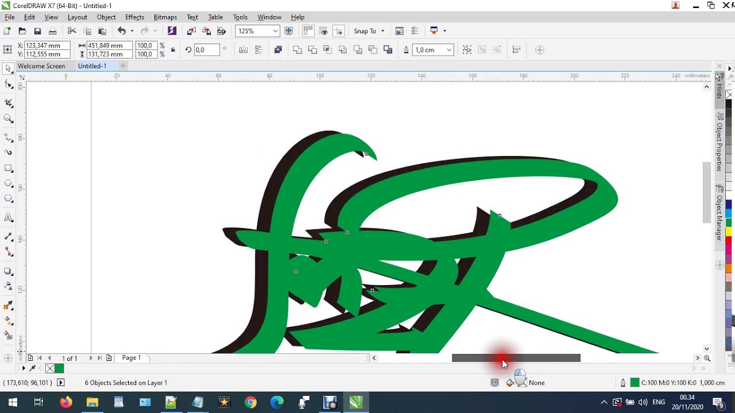Viewport: 735px width, 413px height.
Task: Save the document with the floppy disk icon
Action: click(x=37, y=31)
